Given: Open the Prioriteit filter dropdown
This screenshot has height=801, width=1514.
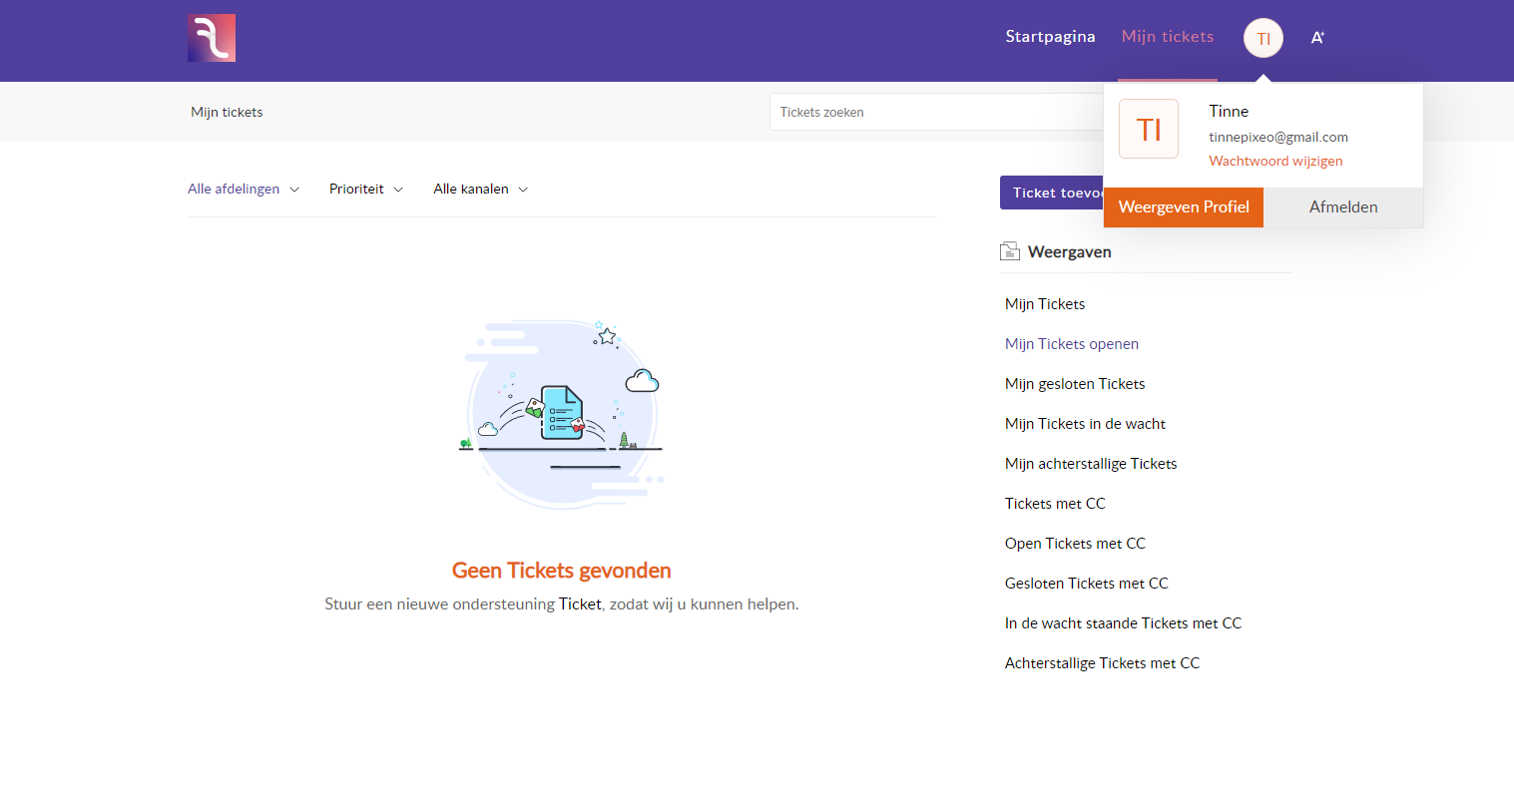Looking at the screenshot, I should coord(365,190).
